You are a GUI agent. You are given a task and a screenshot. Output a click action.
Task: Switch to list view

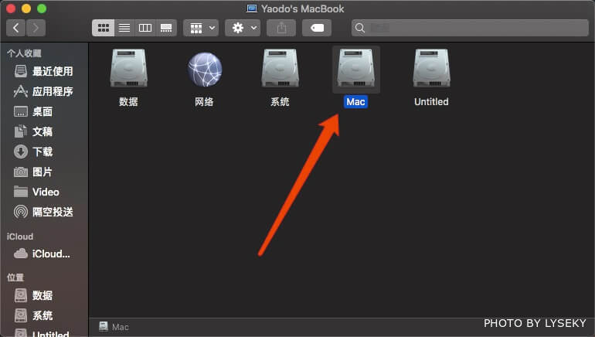(x=124, y=28)
